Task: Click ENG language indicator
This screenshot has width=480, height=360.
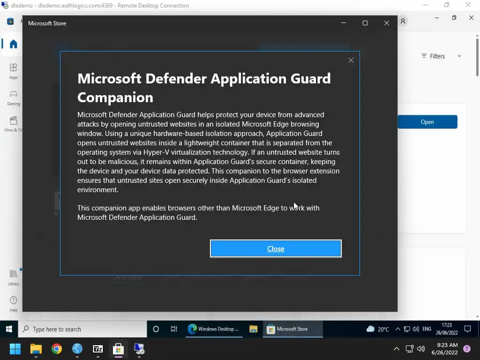Action: (x=427, y=329)
